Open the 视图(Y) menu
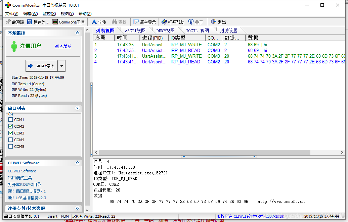Screen dimensions: 348x222 67,14
